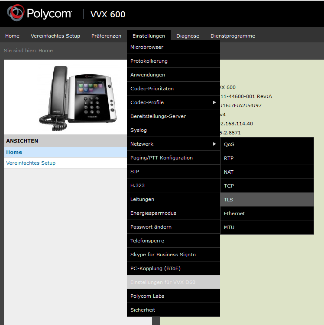The image size is (324, 325).
Task: Click the VVX 600 phone image
Action: coord(78,98)
